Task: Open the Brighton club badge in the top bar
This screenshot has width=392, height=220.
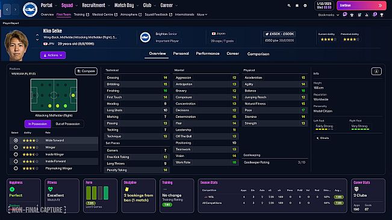Action: (30, 10)
